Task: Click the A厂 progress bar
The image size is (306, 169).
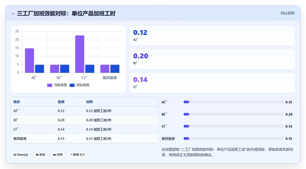Action: pos(233,102)
